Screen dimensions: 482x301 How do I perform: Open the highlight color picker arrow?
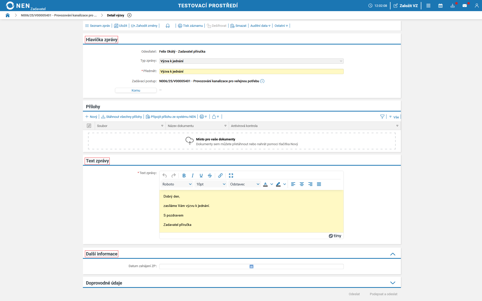pyautogui.click(x=285, y=184)
